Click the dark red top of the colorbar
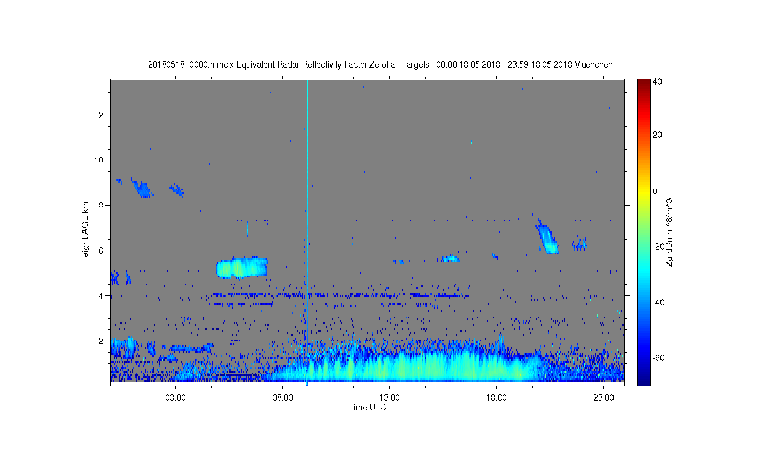 point(643,82)
